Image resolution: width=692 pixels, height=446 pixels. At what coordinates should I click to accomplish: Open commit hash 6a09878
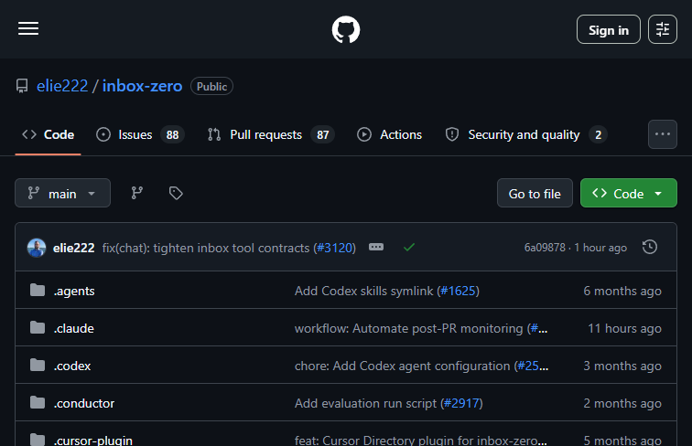[545, 248]
